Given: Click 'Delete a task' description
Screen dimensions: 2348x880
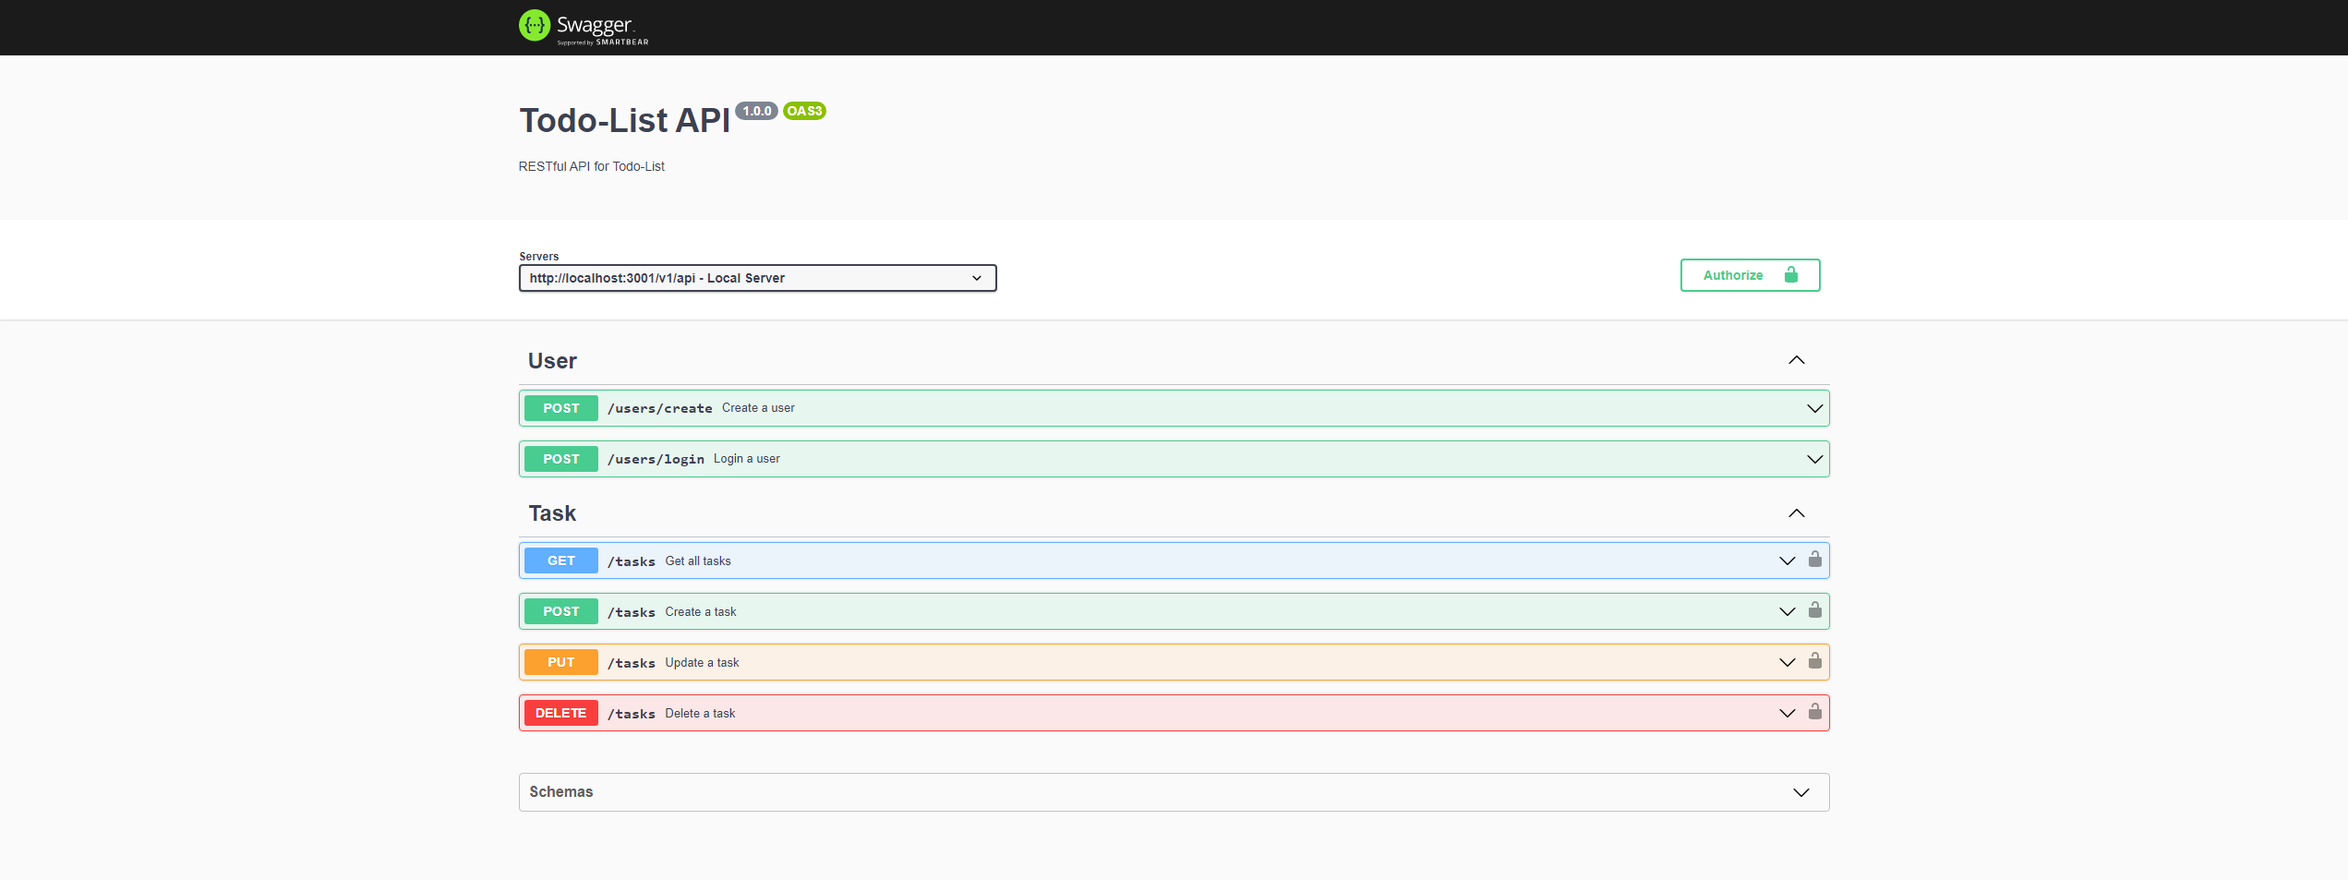Looking at the screenshot, I should [700, 713].
